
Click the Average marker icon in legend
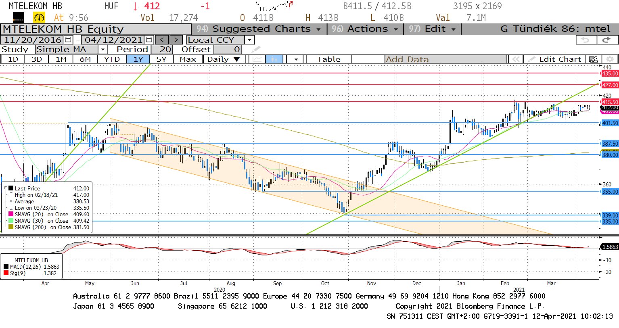11,201
